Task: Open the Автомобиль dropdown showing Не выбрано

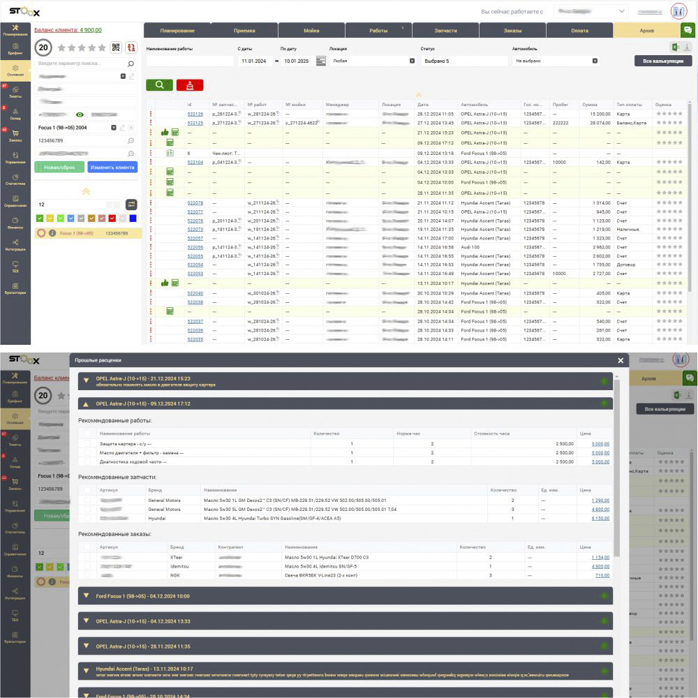Action: pos(556,61)
